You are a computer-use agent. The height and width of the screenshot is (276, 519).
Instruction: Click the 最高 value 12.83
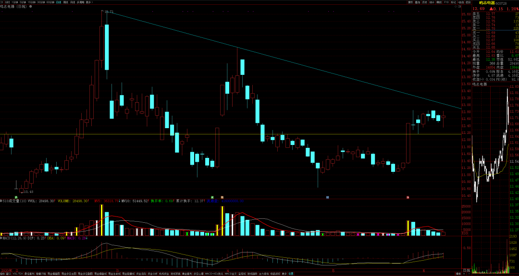(x=491, y=56)
